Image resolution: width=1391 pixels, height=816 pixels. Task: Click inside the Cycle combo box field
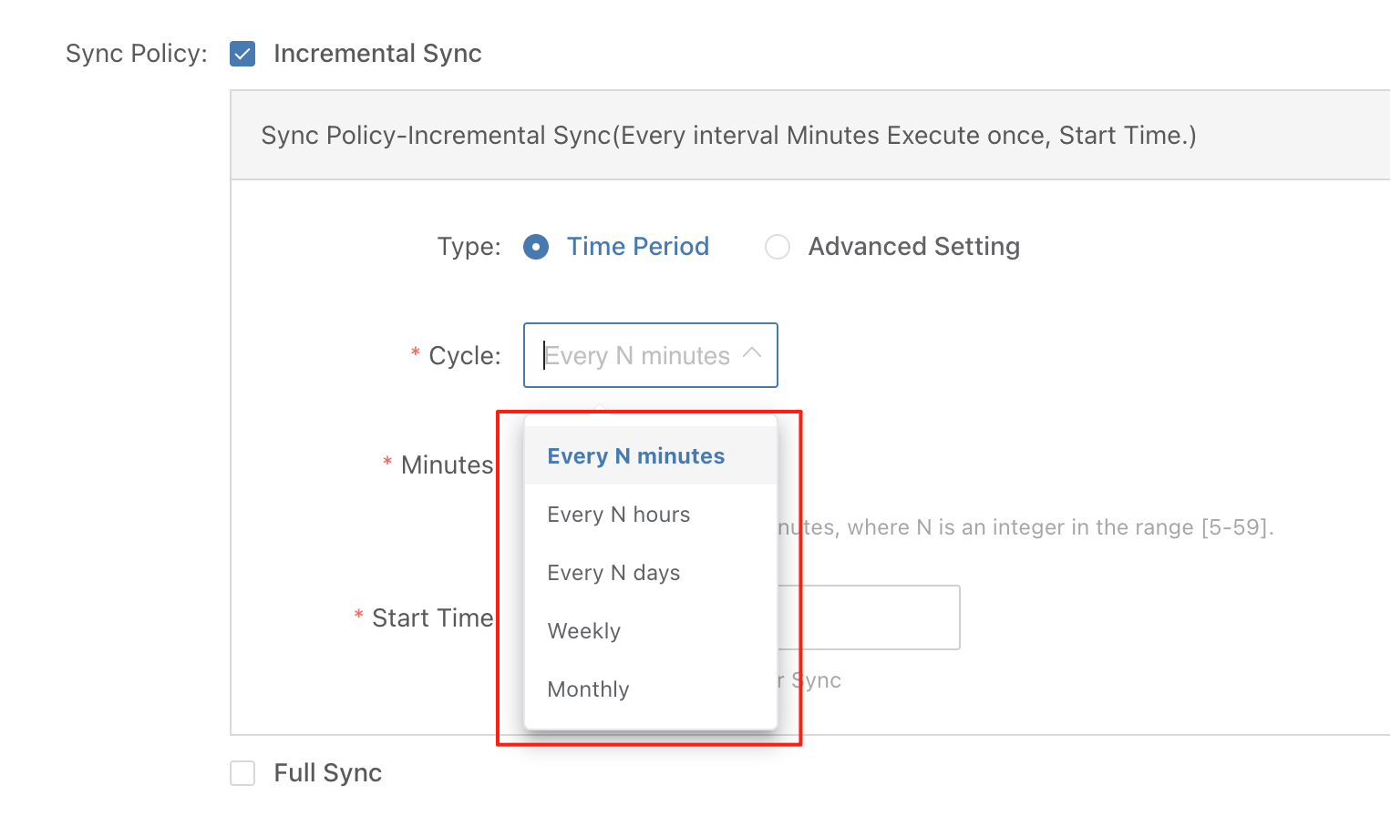[x=638, y=355]
